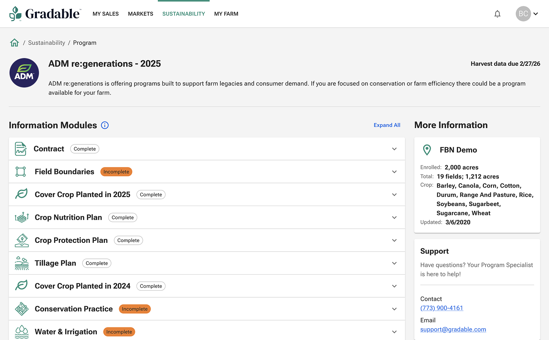549x340 pixels.
Task: Select the SUSTAINABILITY nav tab
Action: 184,14
